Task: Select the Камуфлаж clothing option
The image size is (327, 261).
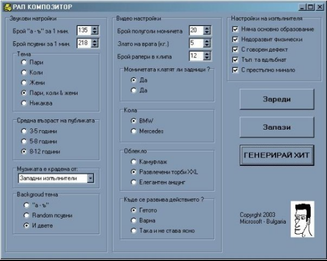Action: (x=133, y=162)
